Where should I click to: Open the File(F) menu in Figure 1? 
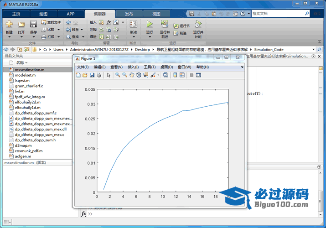click(x=83, y=67)
